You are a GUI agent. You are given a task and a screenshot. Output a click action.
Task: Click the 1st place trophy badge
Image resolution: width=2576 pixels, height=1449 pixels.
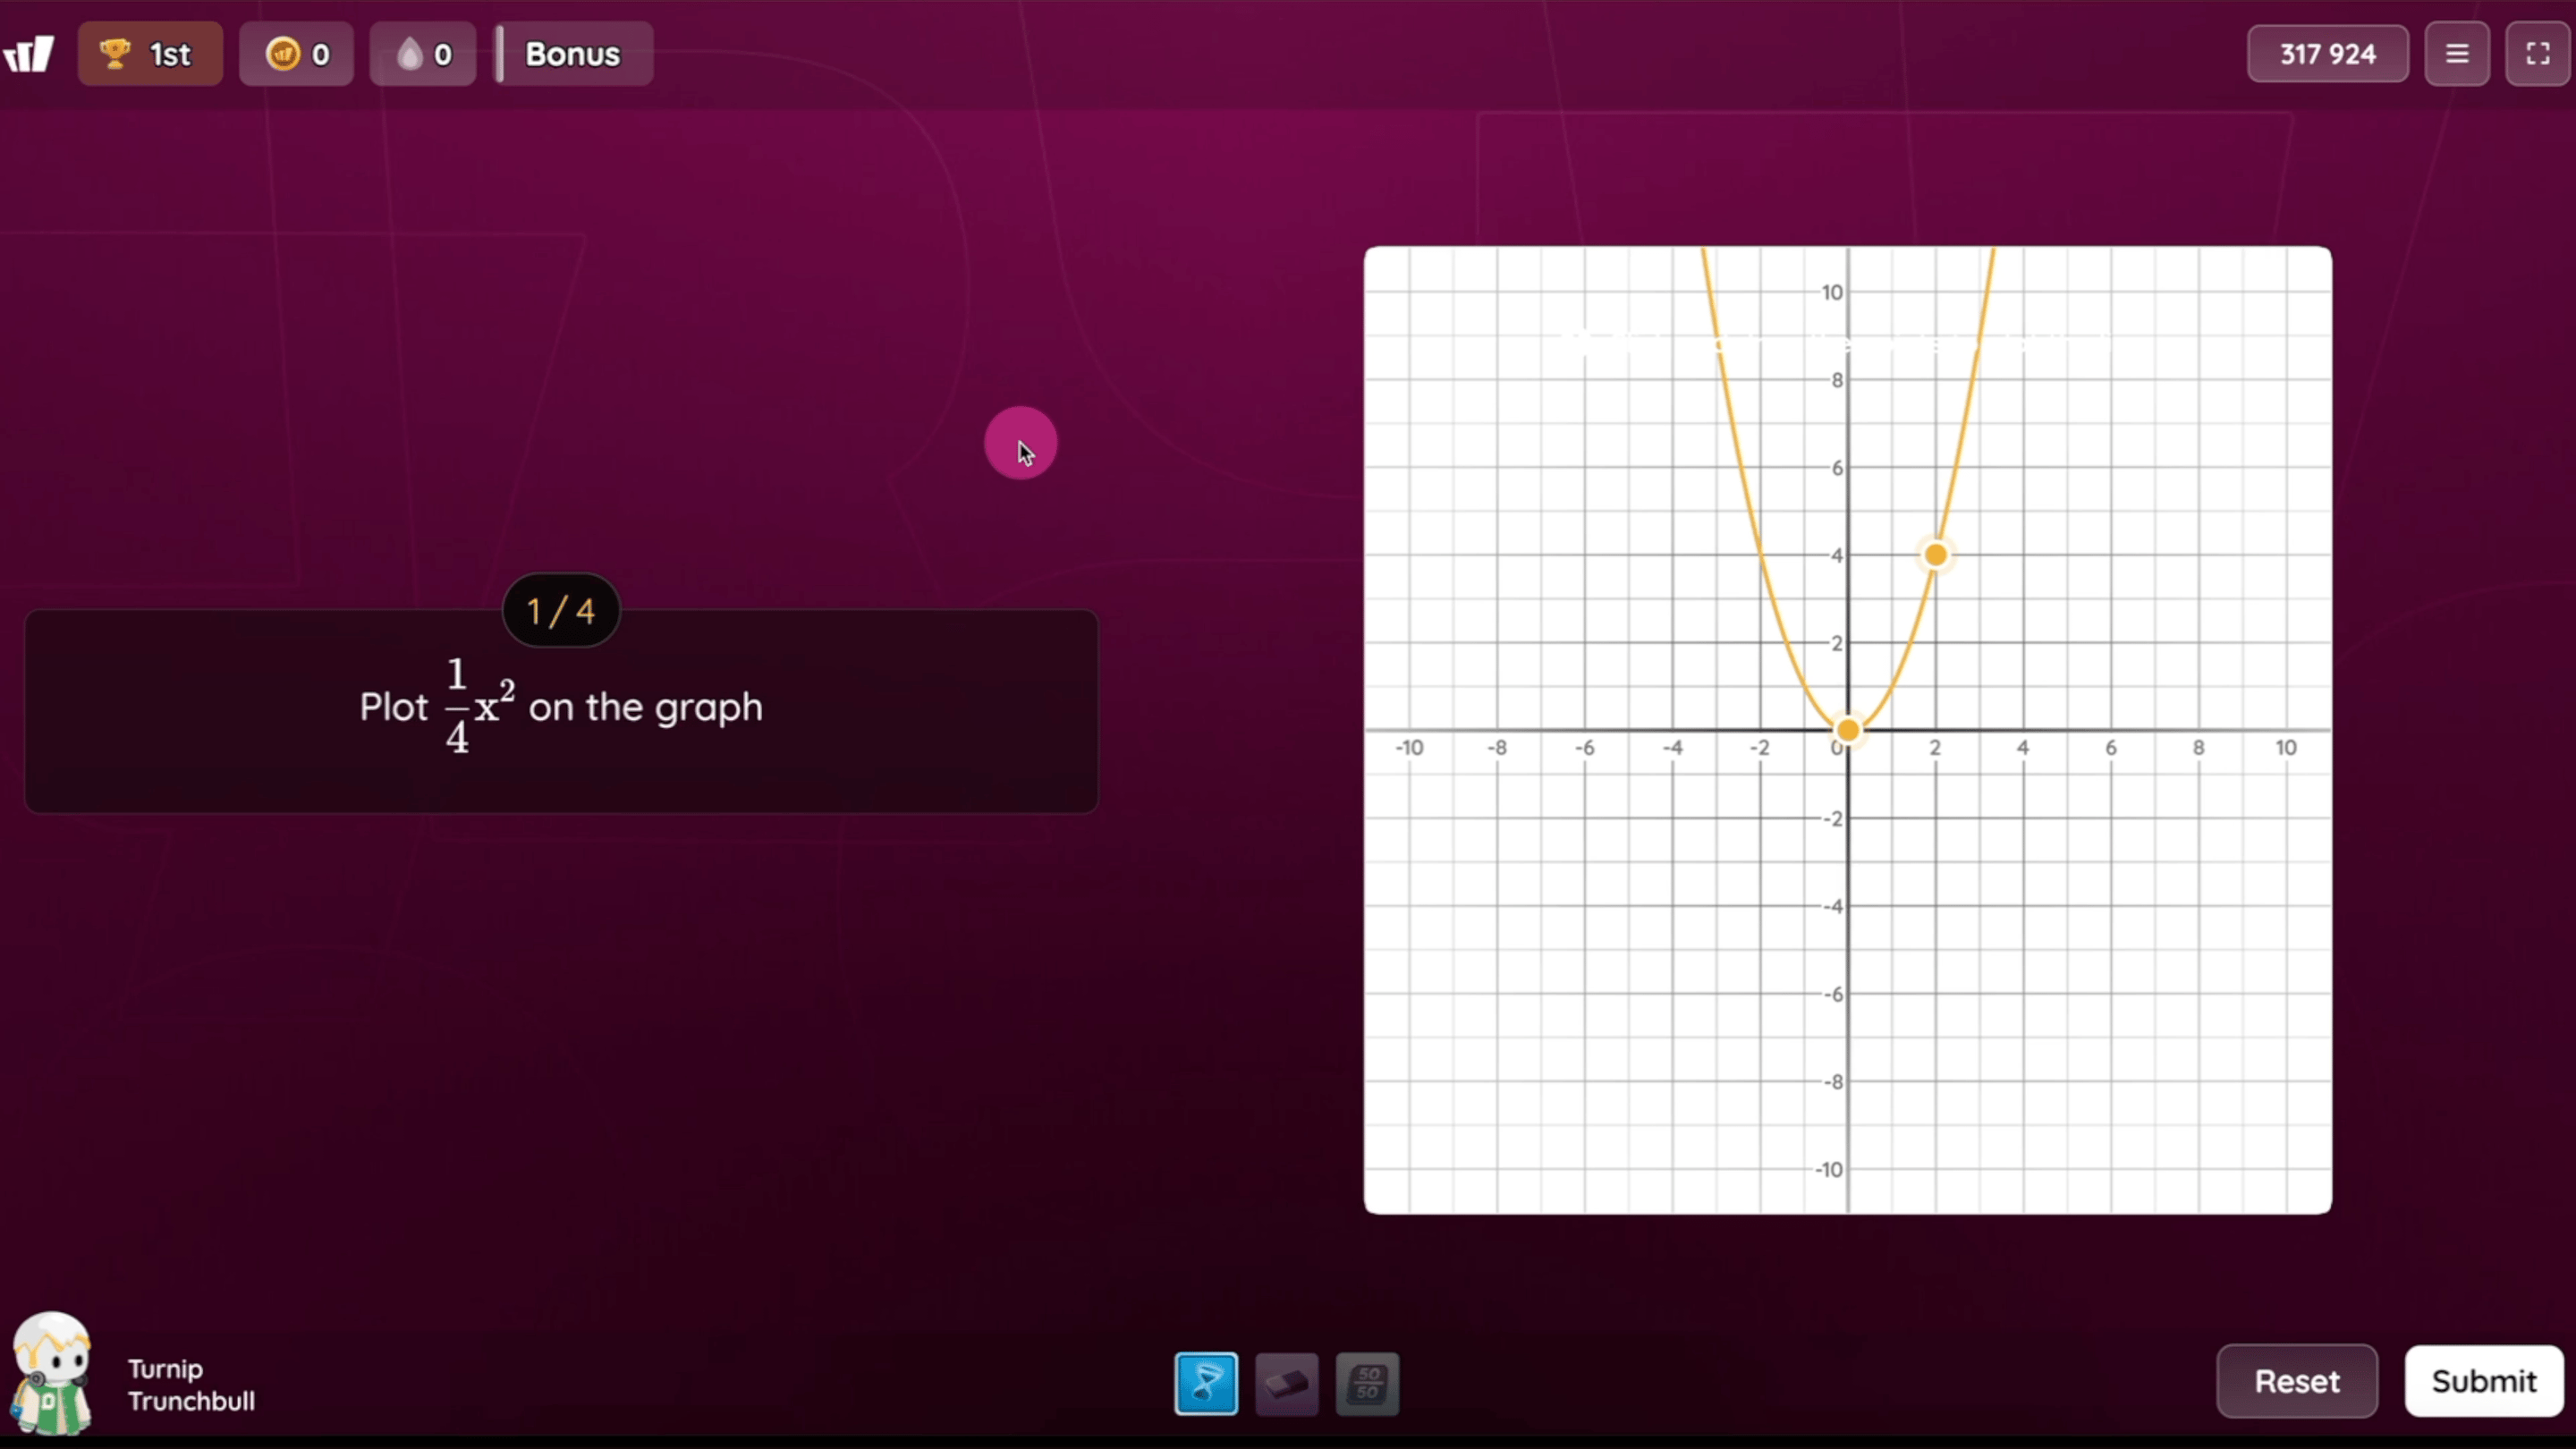pyautogui.click(x=150, y=54)
